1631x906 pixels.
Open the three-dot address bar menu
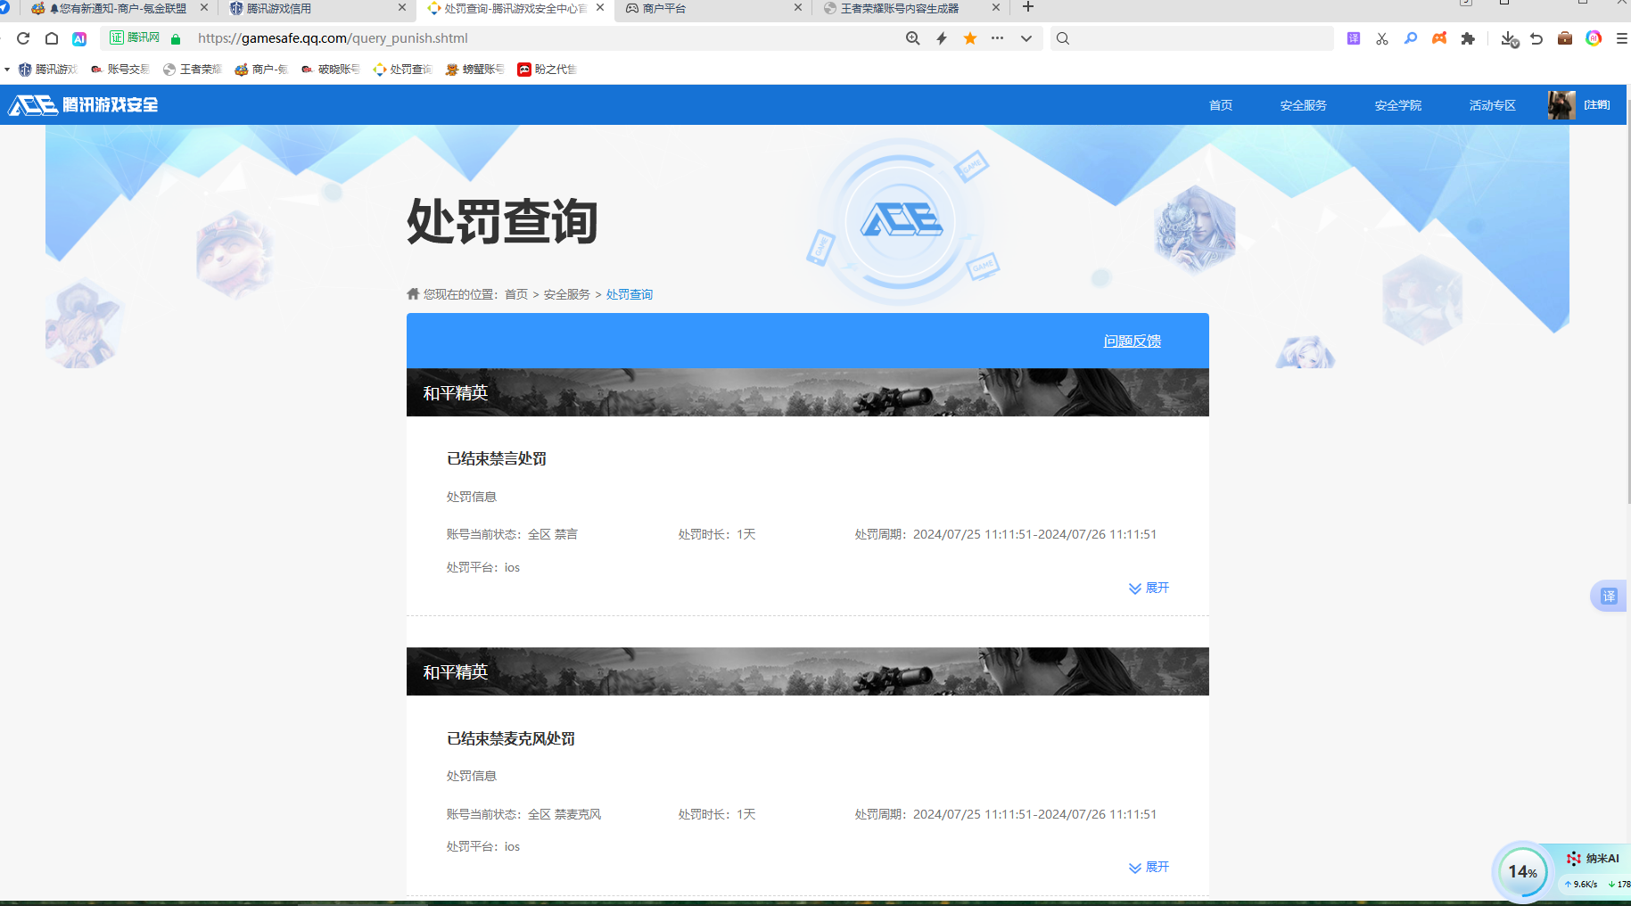click(997, 38)
